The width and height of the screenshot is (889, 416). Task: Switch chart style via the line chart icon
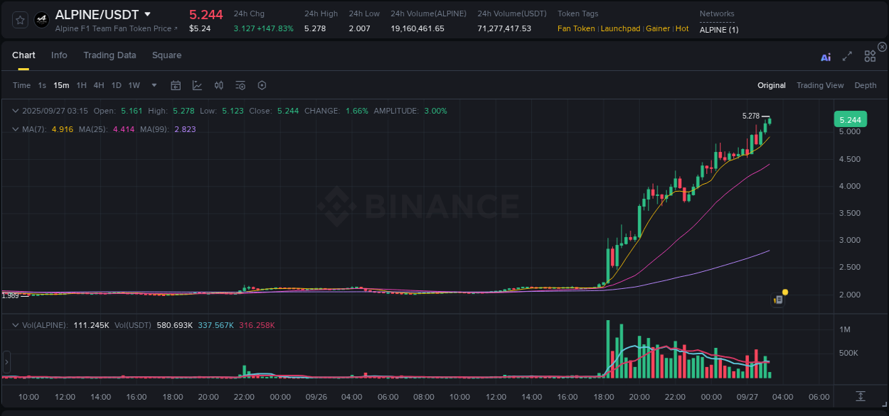coord(197,85)
